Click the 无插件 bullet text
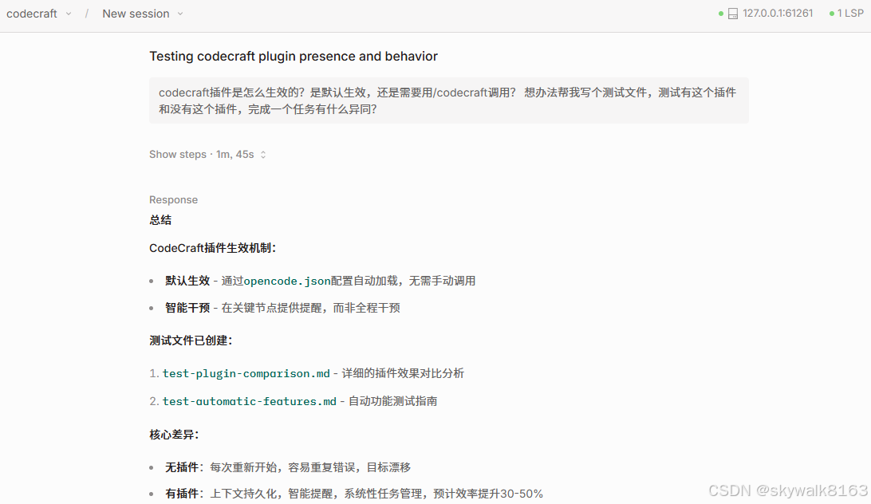Screen dimensions: 871x504 tap(182, 467)
